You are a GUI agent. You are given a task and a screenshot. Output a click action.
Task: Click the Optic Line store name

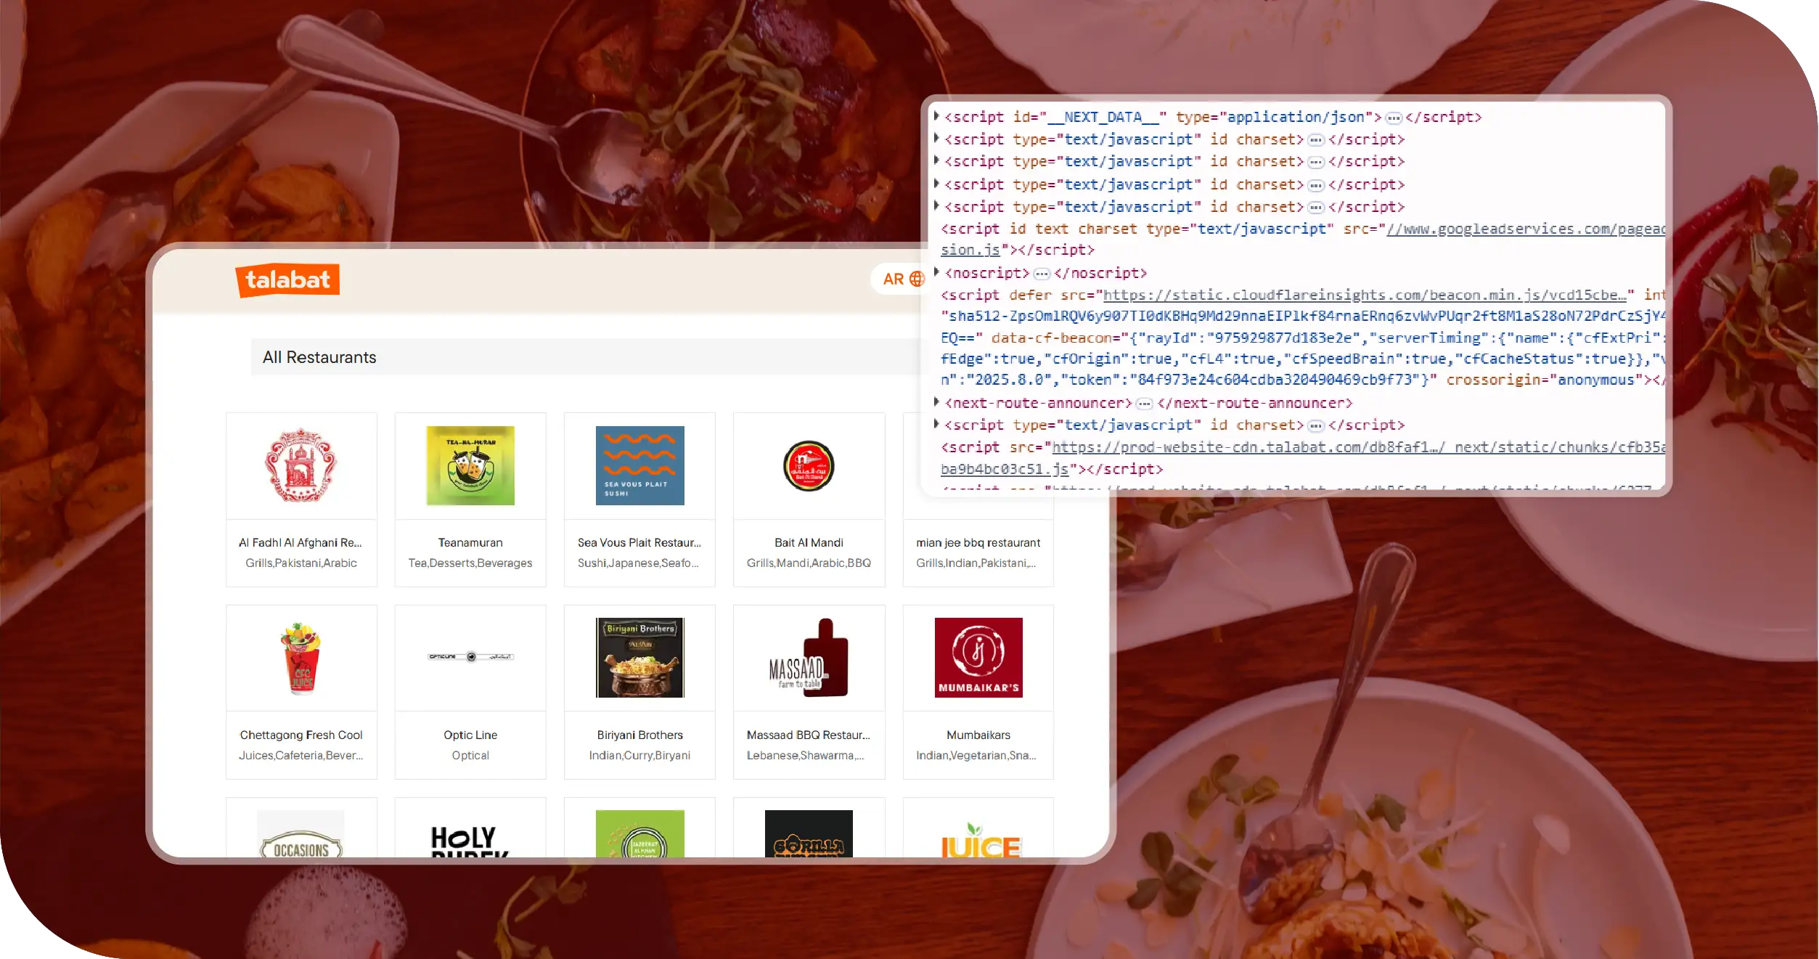(x=470, y=735)
